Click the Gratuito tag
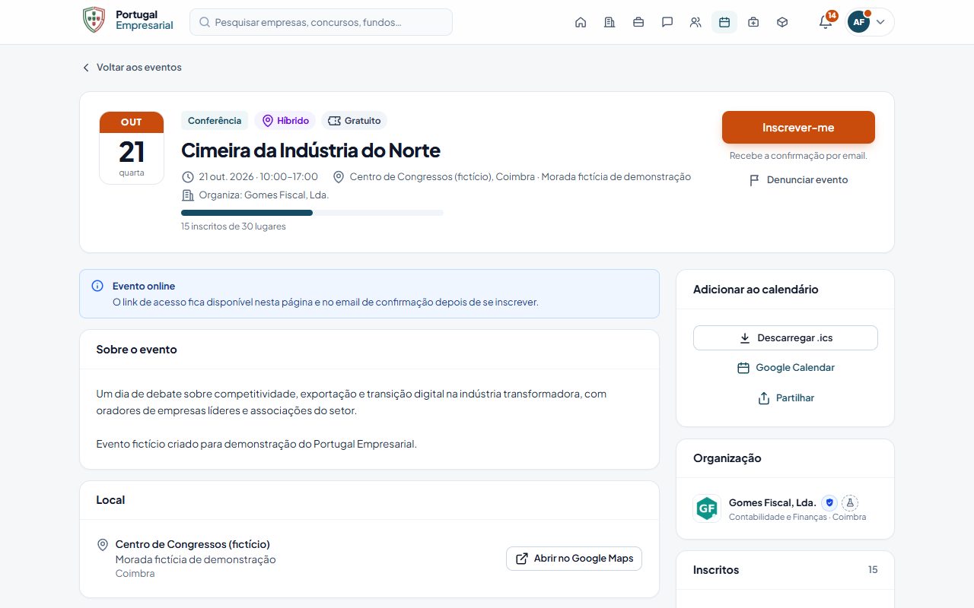Viewport: 974px width, 608px height. tap(354, 121)
